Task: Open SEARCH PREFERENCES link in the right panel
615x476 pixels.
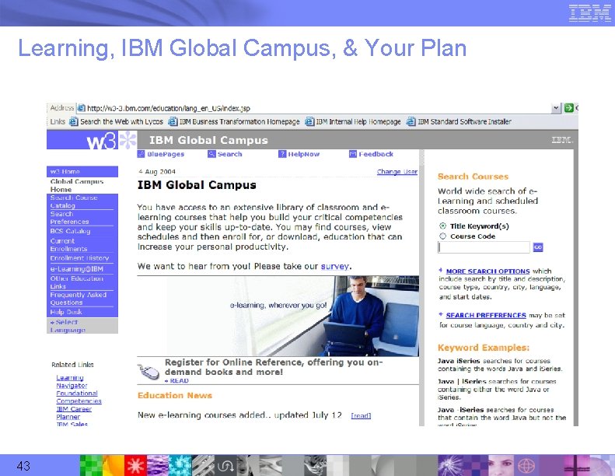Action: coord(486,315)
